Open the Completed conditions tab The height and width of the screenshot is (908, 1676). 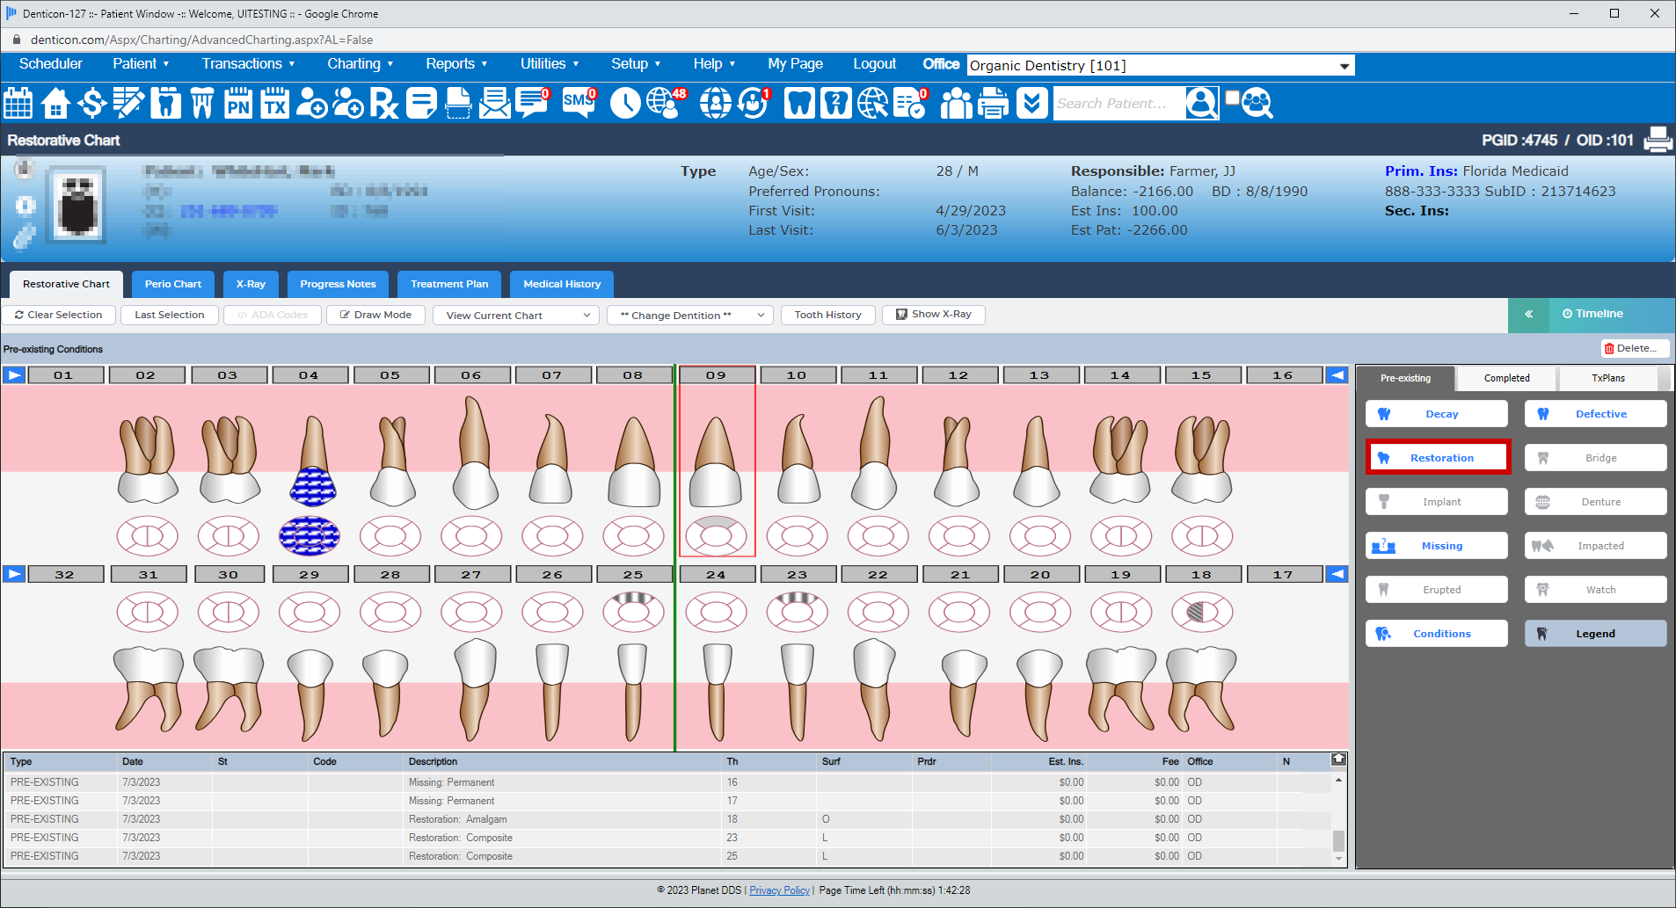(1505, 378)
